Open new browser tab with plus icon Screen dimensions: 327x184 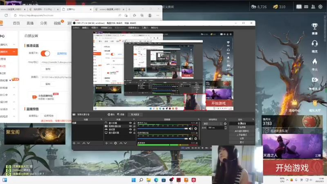click(129, 9)
